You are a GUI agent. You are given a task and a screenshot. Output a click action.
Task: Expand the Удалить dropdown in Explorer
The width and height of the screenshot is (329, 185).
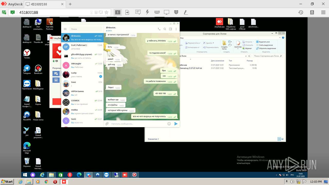tap(213, 43)
